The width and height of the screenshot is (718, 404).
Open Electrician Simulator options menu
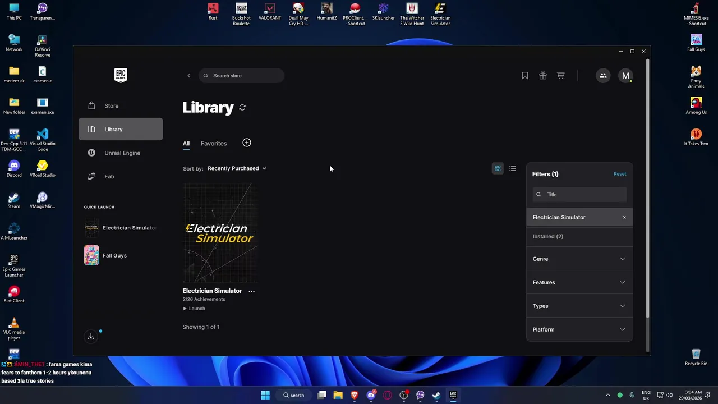pos(251,291)
